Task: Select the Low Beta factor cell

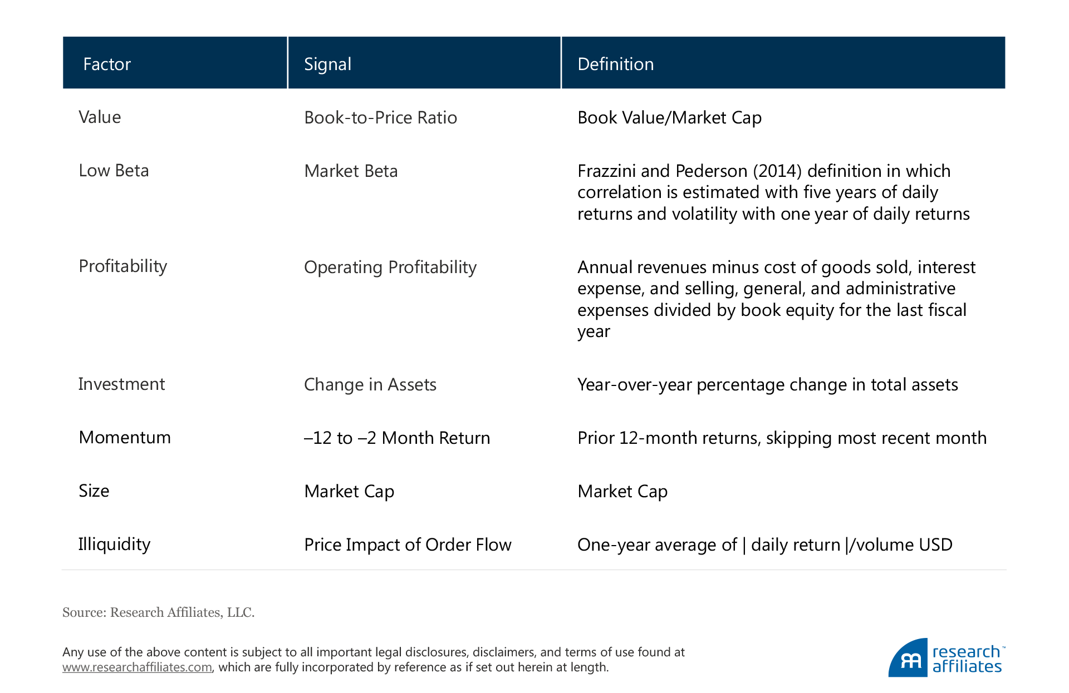Action: coord(114,171)
